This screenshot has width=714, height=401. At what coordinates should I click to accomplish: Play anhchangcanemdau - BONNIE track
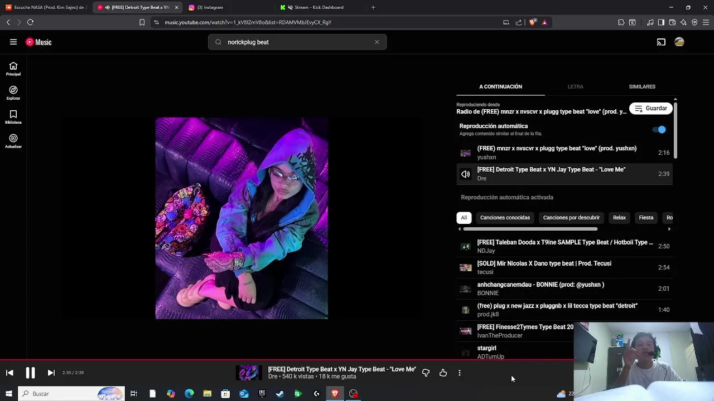tap(565, 288)
